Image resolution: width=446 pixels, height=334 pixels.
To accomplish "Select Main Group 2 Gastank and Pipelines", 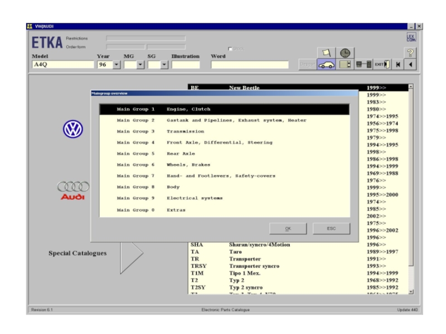I will pyautogui.click(x=225, y=120).
